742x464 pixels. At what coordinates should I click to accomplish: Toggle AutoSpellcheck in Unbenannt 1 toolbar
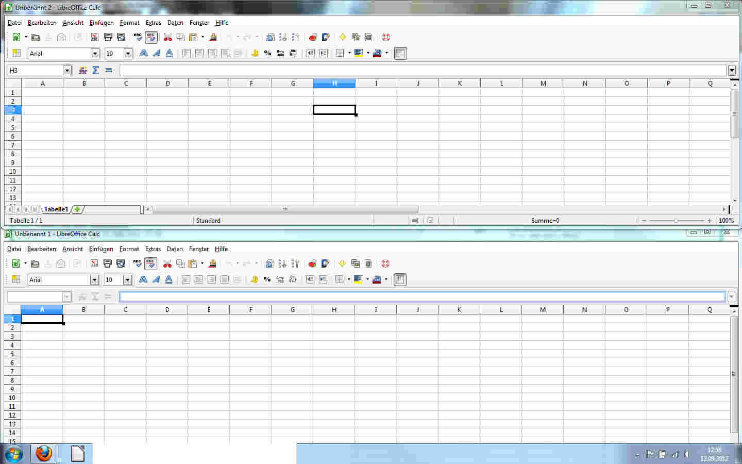[x=150, y=263]
